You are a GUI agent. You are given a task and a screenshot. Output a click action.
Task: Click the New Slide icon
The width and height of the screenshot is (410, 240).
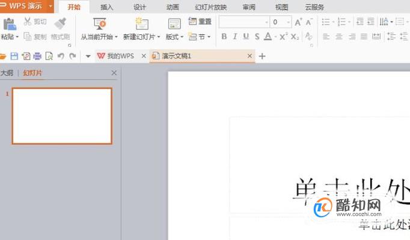142,24
